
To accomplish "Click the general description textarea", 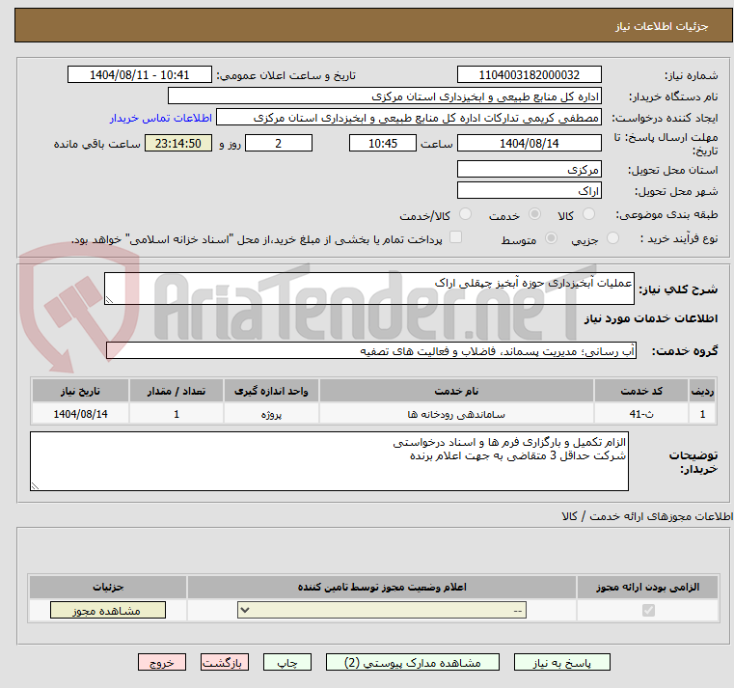I will click(369, 289).
